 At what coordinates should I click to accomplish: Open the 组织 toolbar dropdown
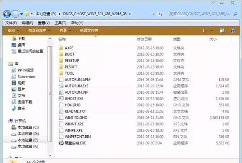tap(13, 31)
